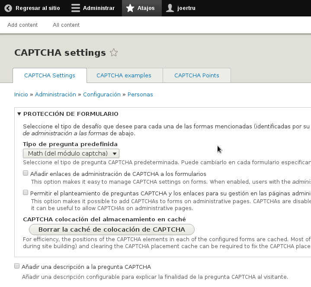This screenshot has width=311, height=287.
Task: Click the Add content shortcut
Action: point(22,25)
